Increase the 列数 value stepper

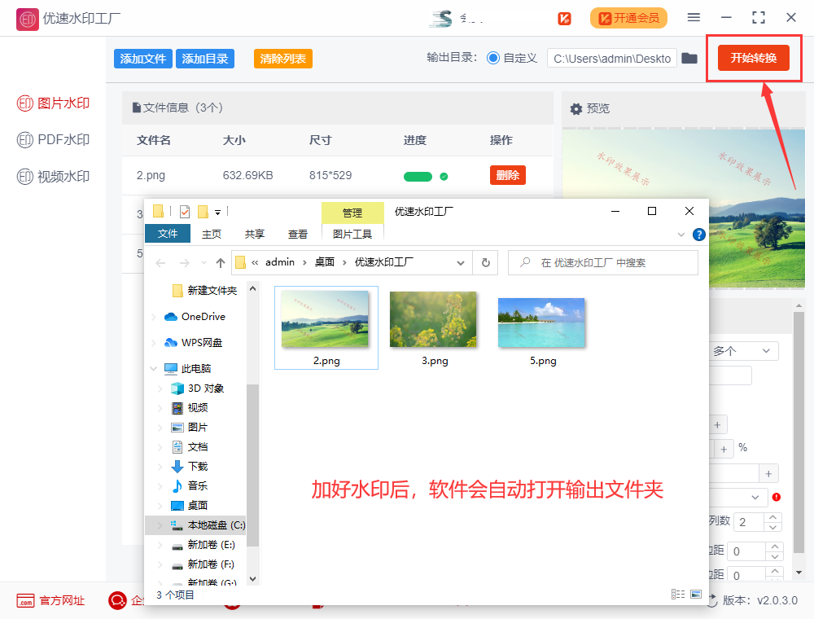tap(773, 517)
